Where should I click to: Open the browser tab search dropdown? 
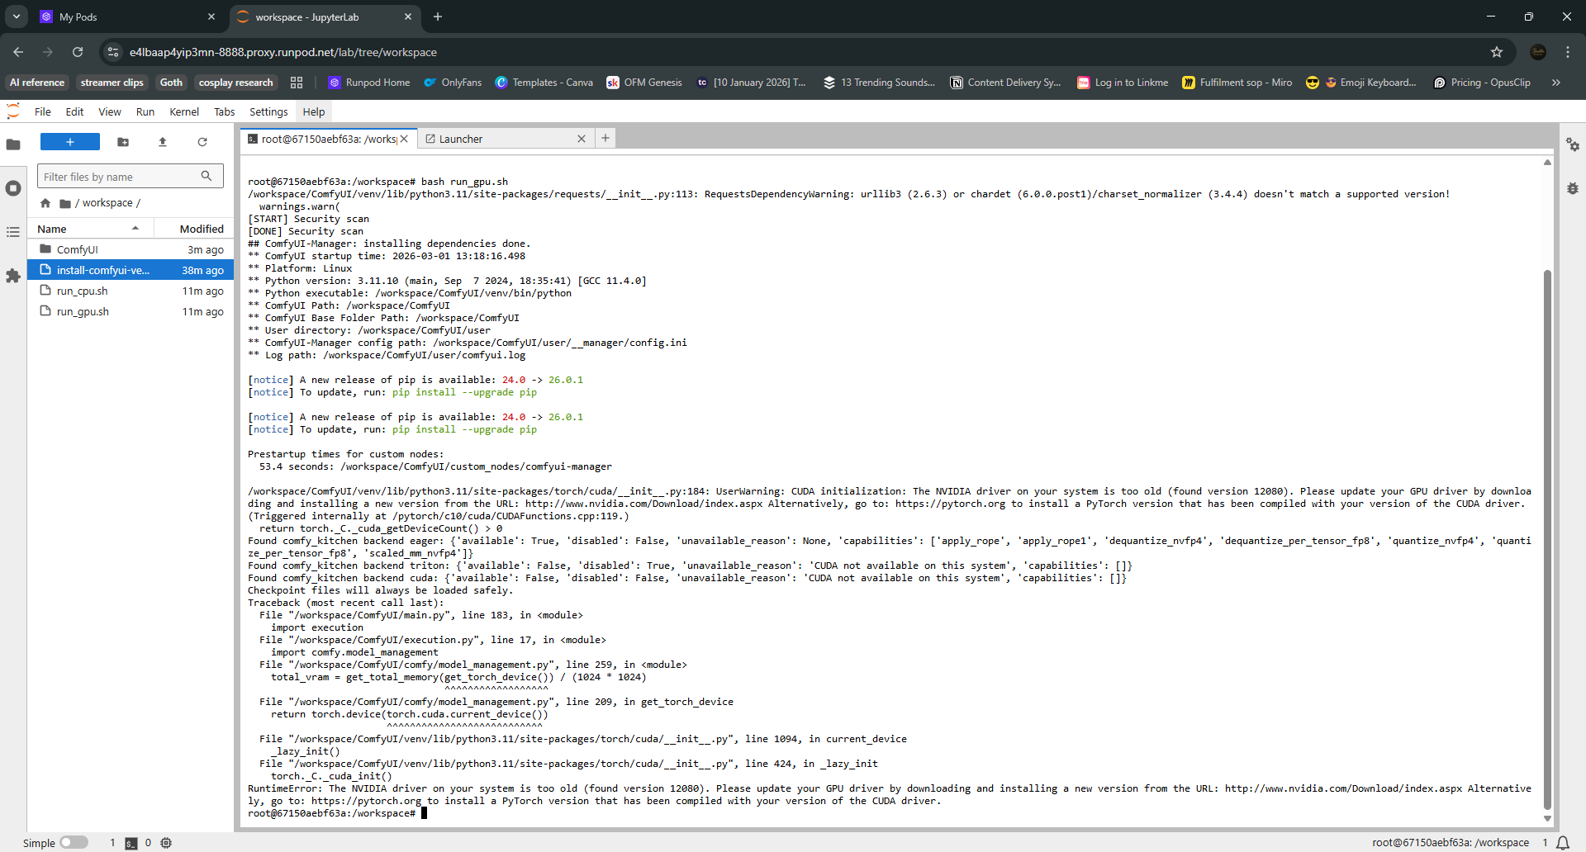click(x=16, y=17)
